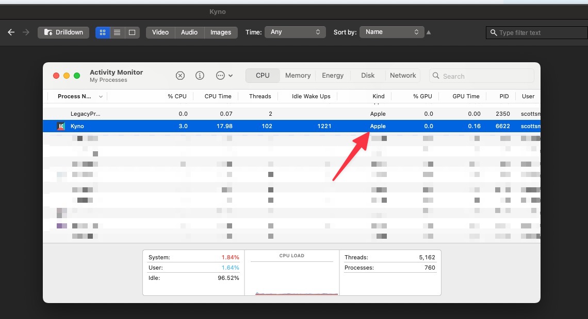Image resolution: width=588 pixels, height=319 pixels.
Task: Click the Search magnifier icon in Activity Monitor
Action: 436,76
